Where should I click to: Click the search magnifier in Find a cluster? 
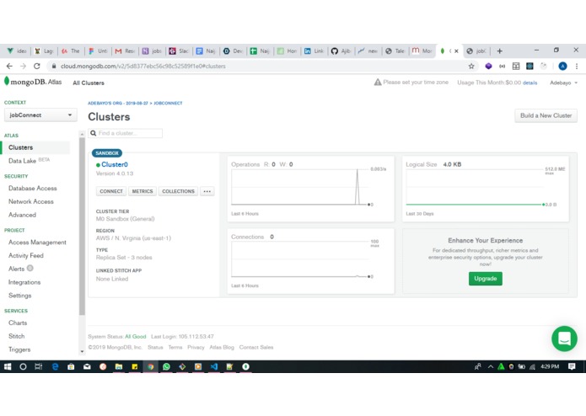94,133
